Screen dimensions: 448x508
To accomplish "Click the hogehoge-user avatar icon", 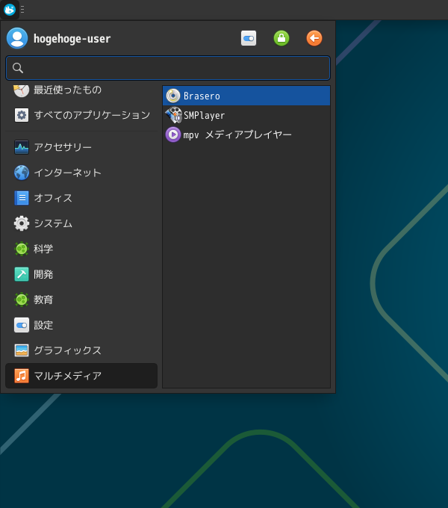I will 17,38.
